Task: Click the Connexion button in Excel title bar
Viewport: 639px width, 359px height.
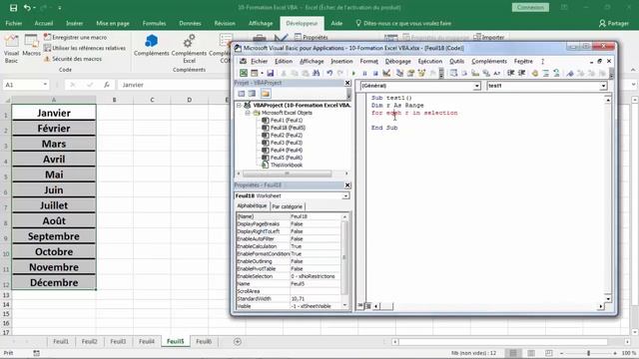Action: click(530, 7)
